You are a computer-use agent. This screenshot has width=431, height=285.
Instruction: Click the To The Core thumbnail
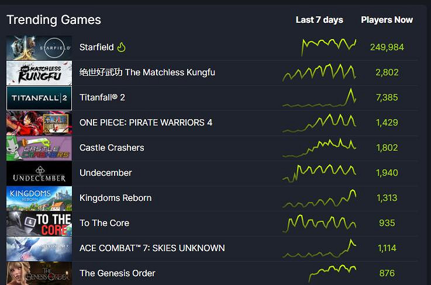point(39,224)
